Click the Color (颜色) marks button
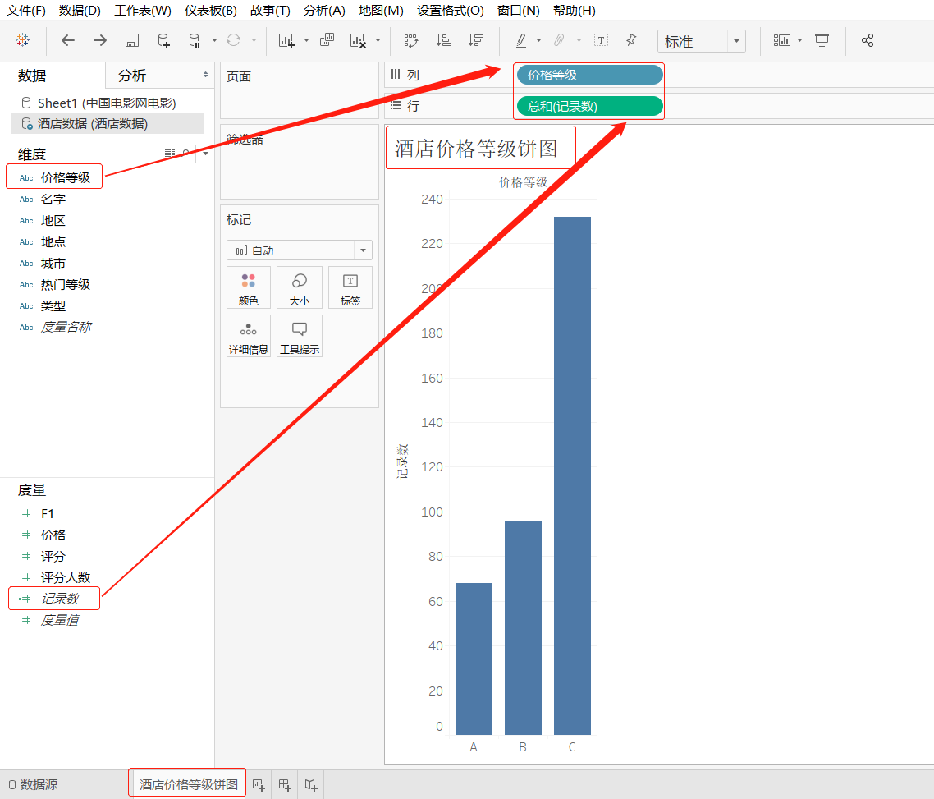 [x=249, y=287]
